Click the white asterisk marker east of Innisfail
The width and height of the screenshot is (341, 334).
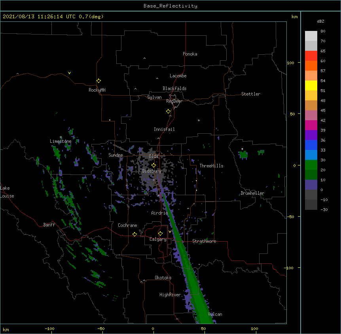click(199, 120)
